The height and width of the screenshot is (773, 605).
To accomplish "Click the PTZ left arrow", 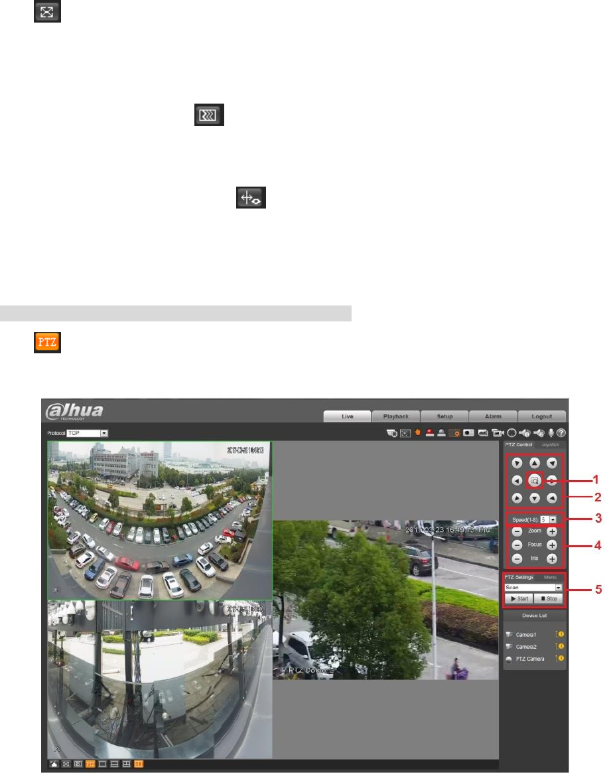I will point(517,480).
